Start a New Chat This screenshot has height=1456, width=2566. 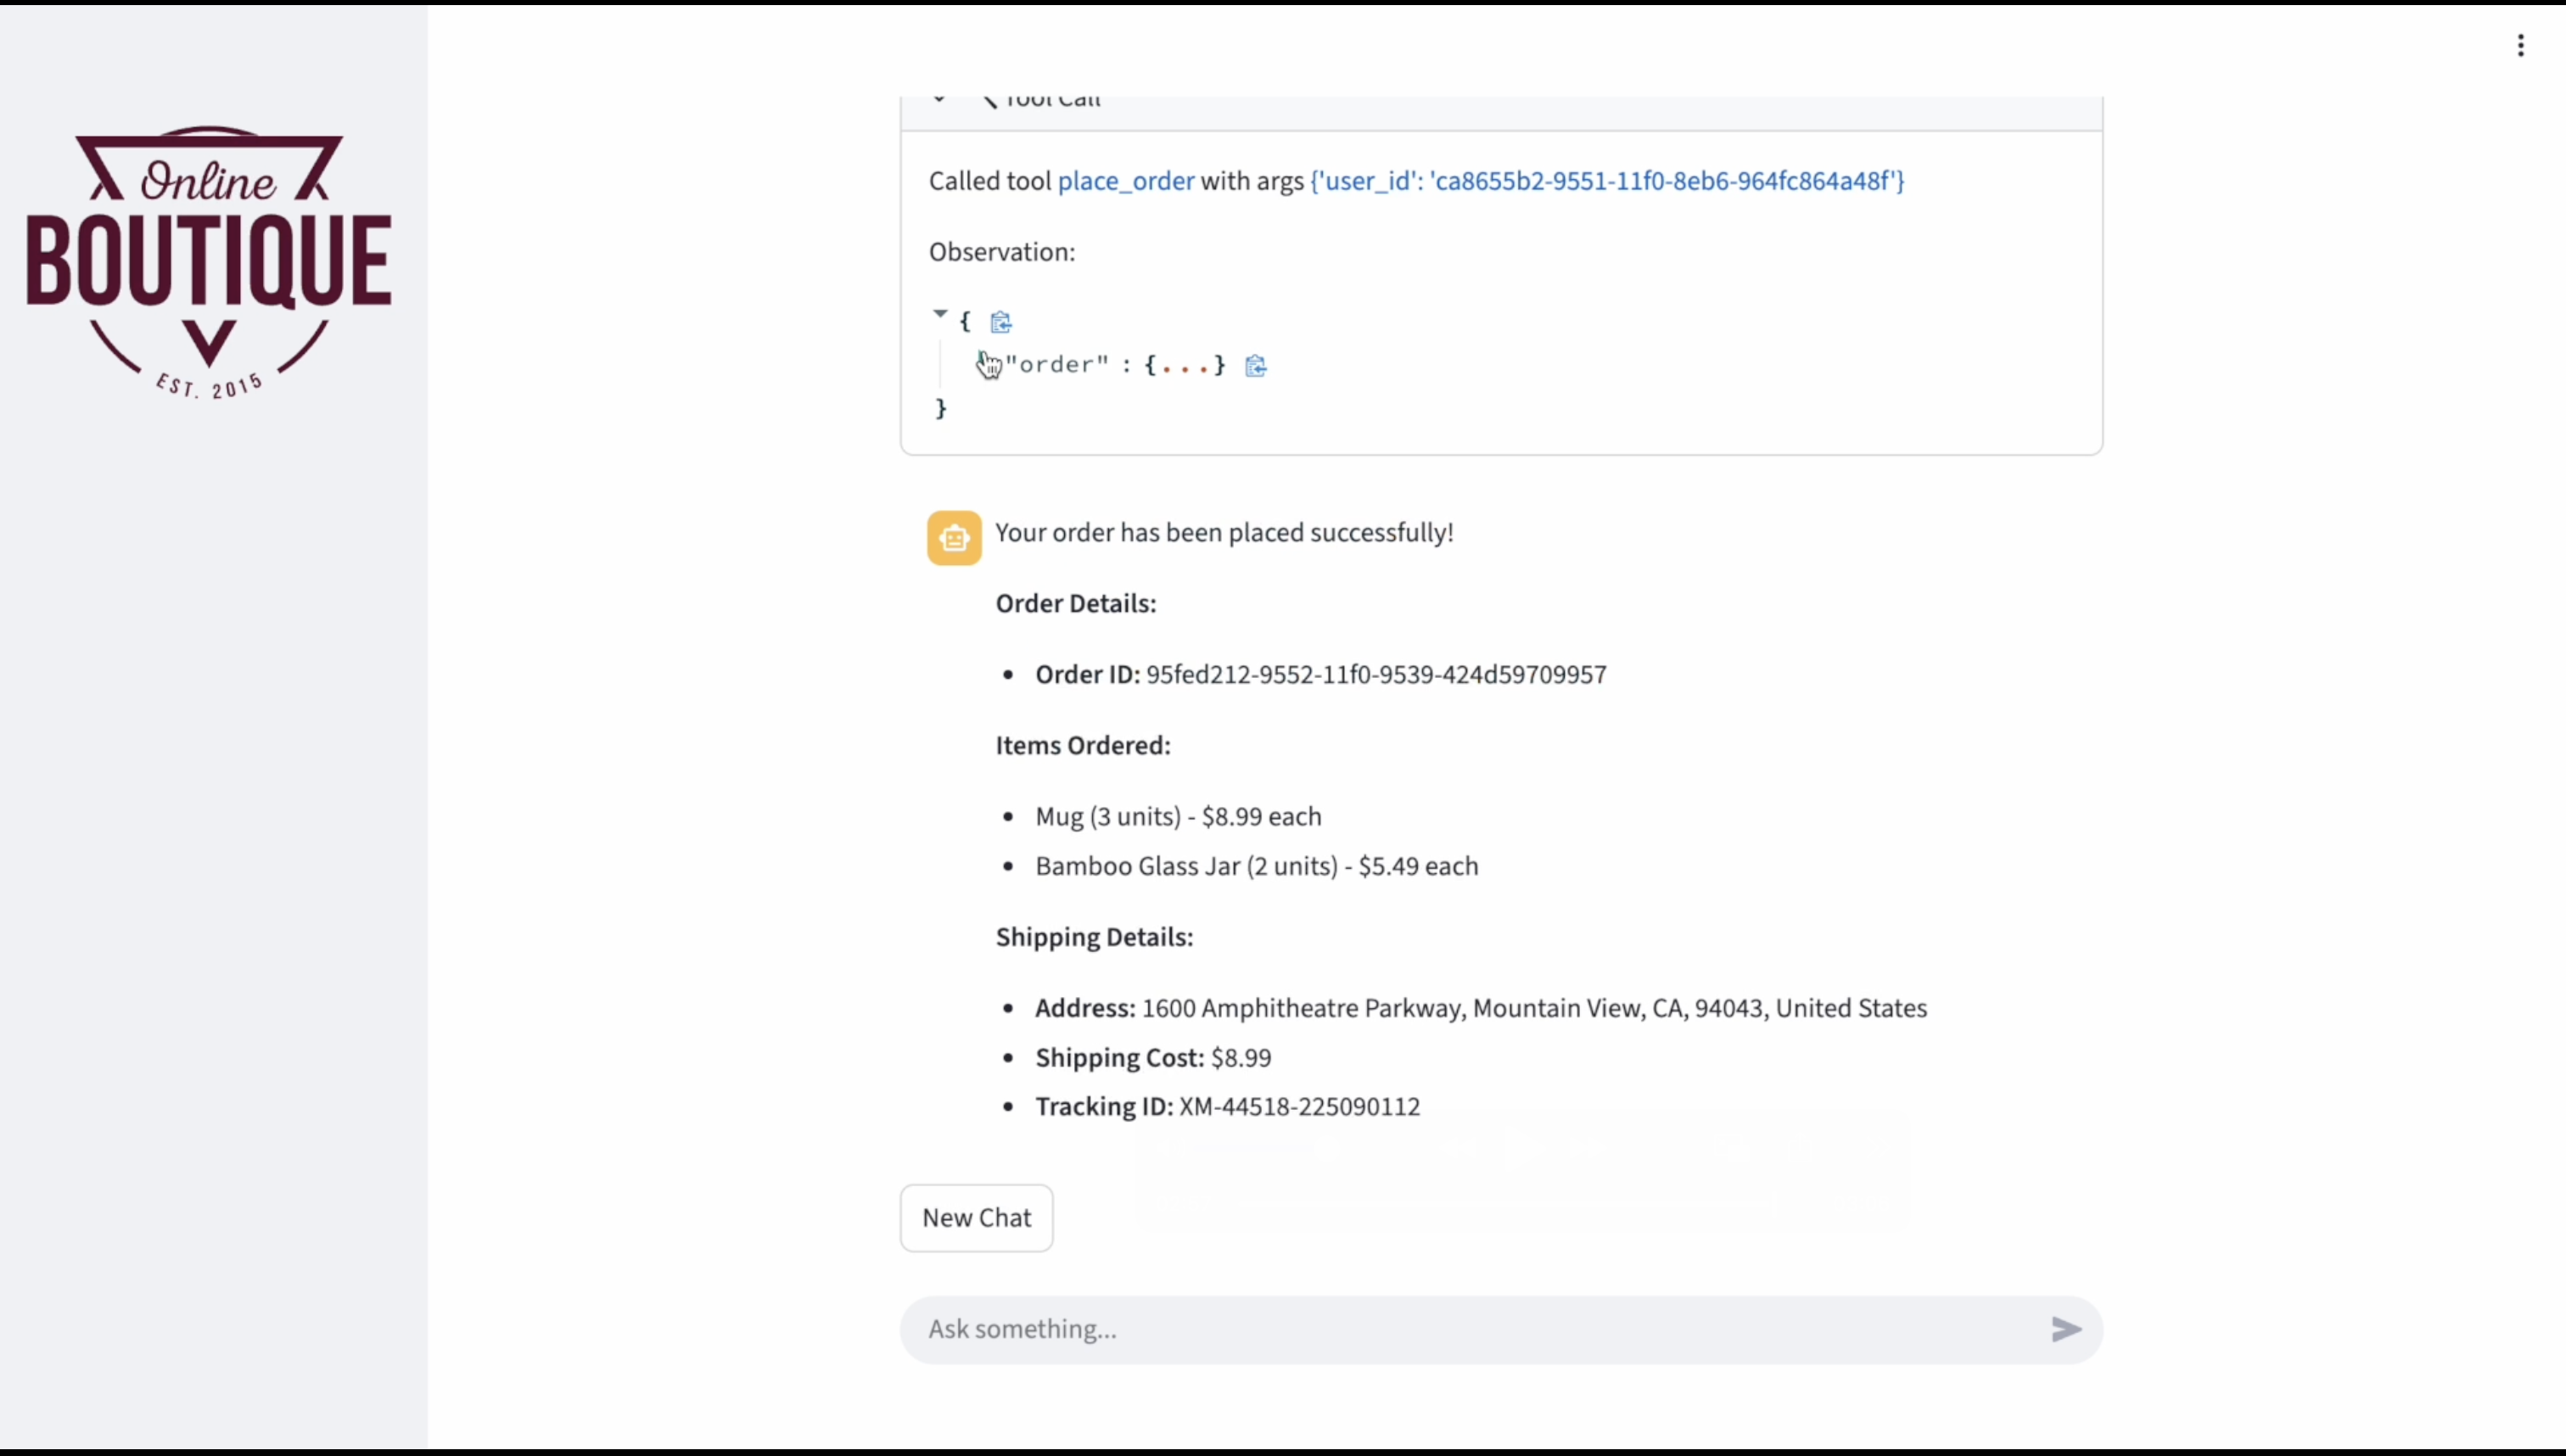(976, 1218)
